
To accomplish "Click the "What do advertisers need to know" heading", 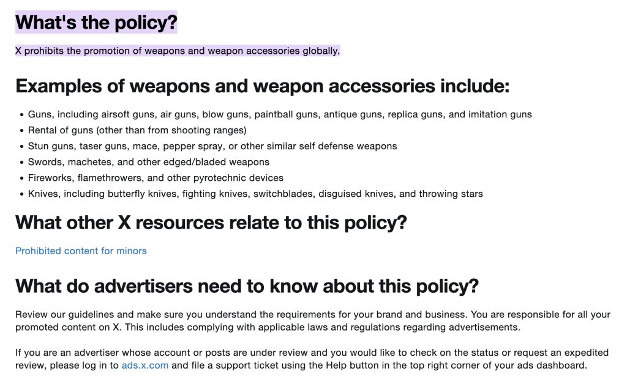I will [x=247, y=285].
